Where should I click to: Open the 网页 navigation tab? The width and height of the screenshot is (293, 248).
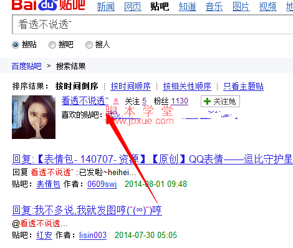133,7
